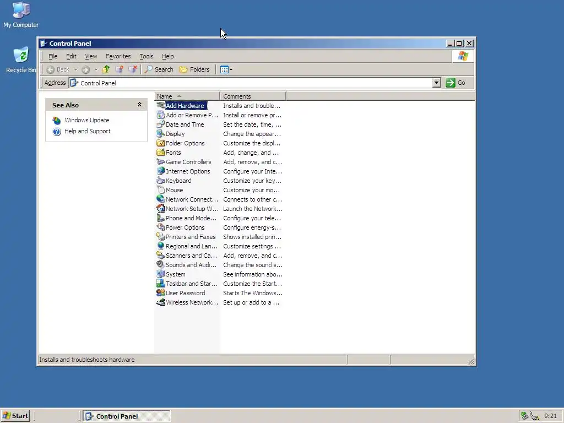The width and height of the screenshot is (564, 423).
Task: Click the Control Panel taskbar button
Action: (x=127, y=416)
